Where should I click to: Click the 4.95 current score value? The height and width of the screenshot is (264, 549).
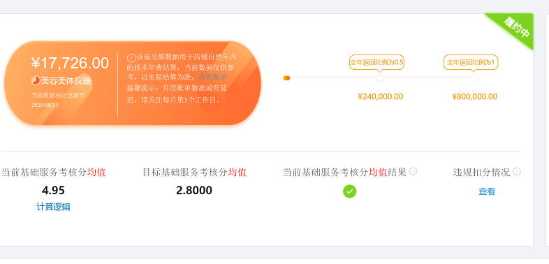click(53, 191)
